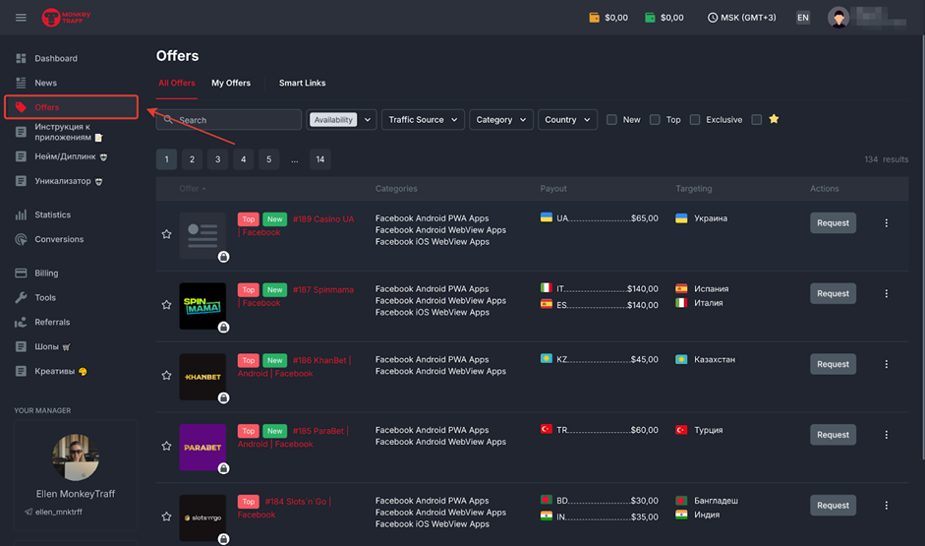Click the green wallet balance icon
Screen dimensions: 925x546
point(650,18)
